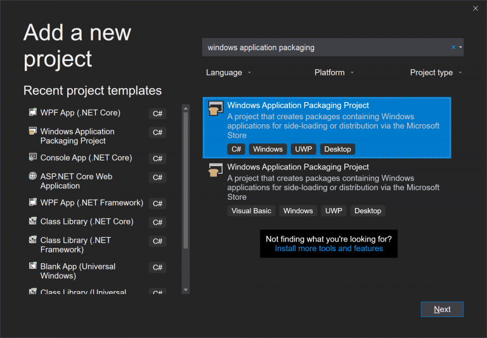Choose recent Windows Application Packaging Project template
The height and width of the screenshot is (338, 487).
click(98, 136)
